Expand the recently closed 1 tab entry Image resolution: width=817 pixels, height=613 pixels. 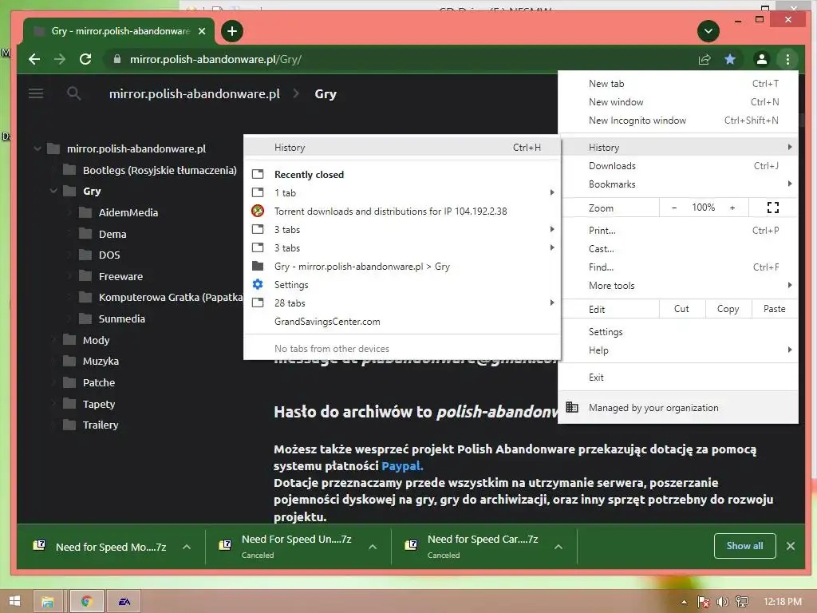tap(402, 193)
